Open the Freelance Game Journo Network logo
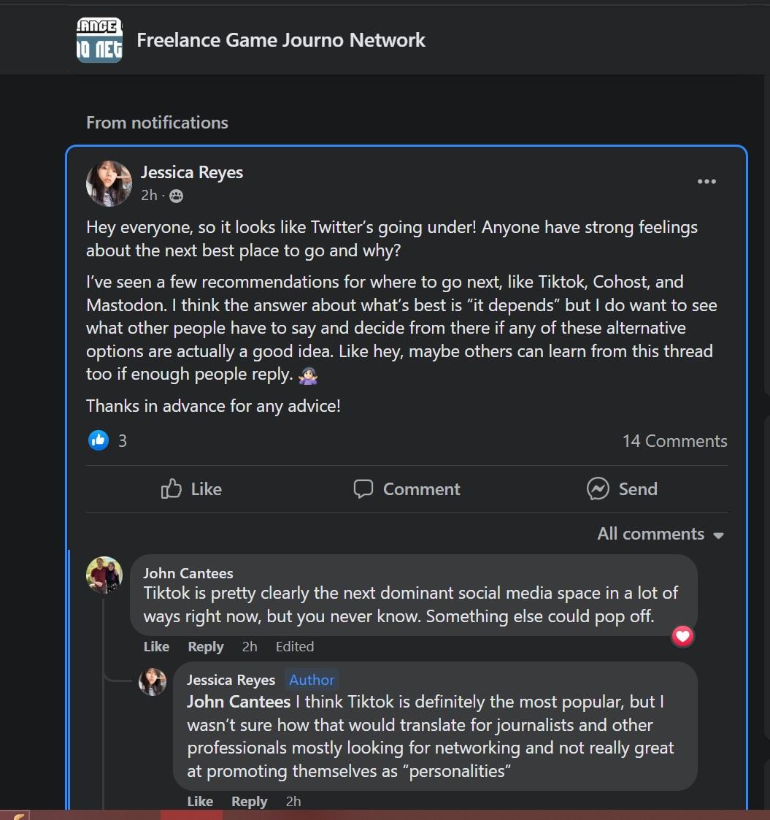770x820 pixels. pos(99,40)
